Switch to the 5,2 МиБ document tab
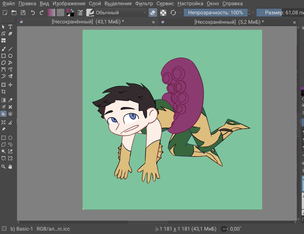This screenshot has height=234, width=304. coord(229,22)
